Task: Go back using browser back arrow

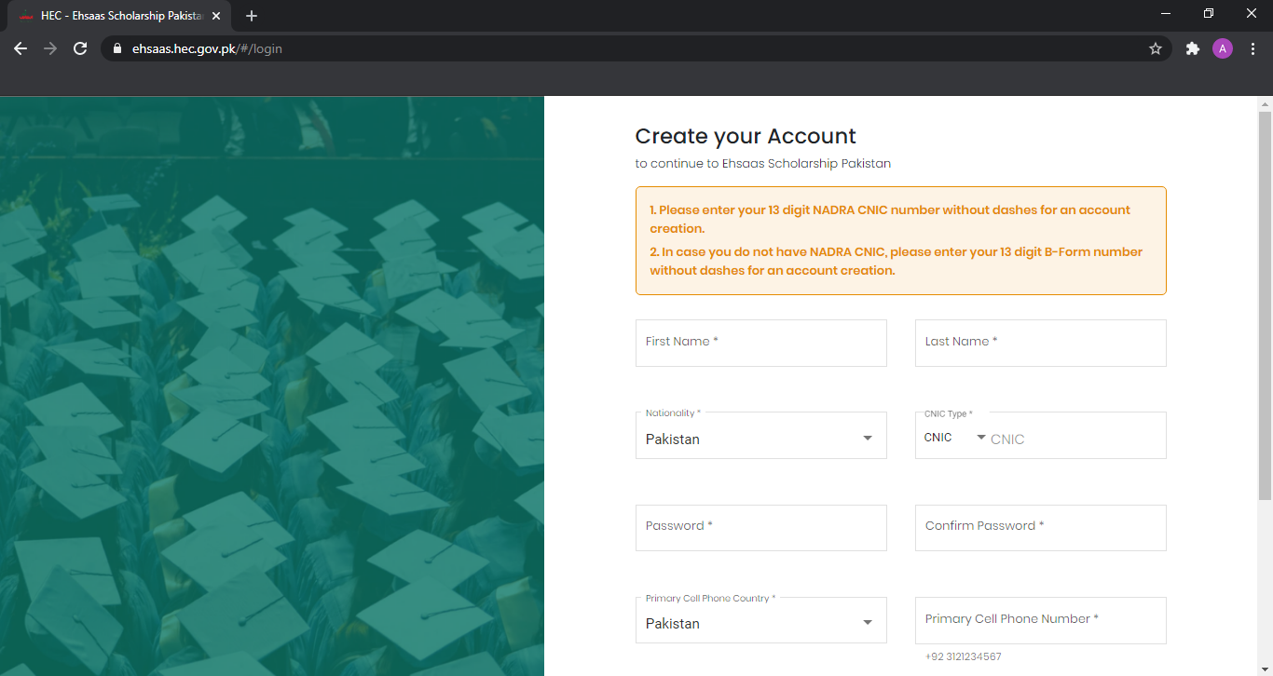Action: click(21, 48)
